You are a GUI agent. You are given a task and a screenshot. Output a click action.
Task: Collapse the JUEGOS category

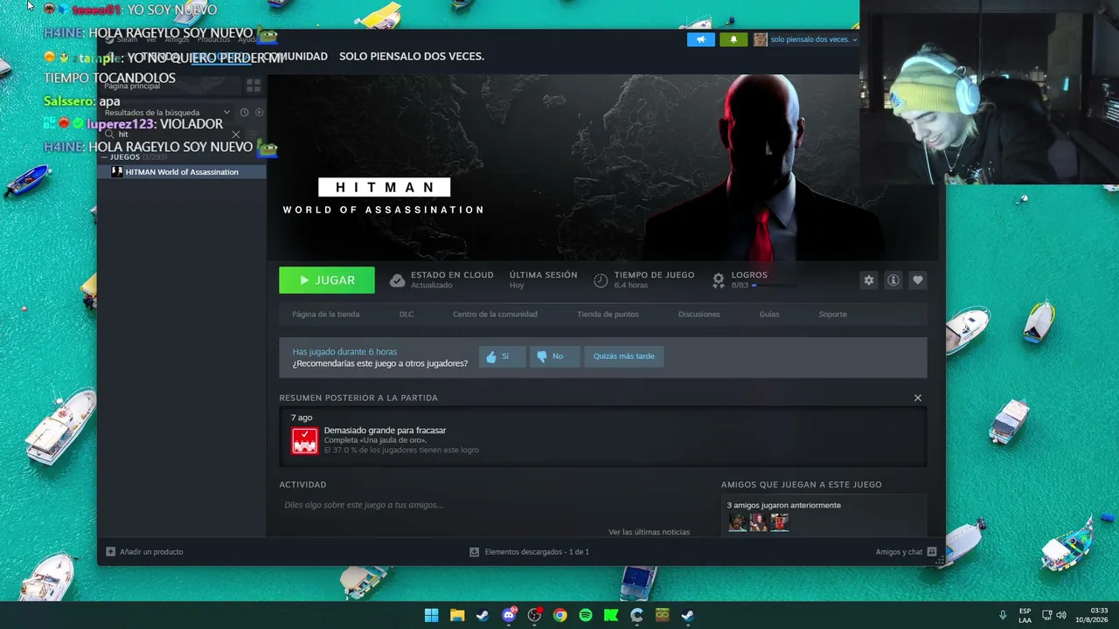pyautogui.click(x=104, y=157)
